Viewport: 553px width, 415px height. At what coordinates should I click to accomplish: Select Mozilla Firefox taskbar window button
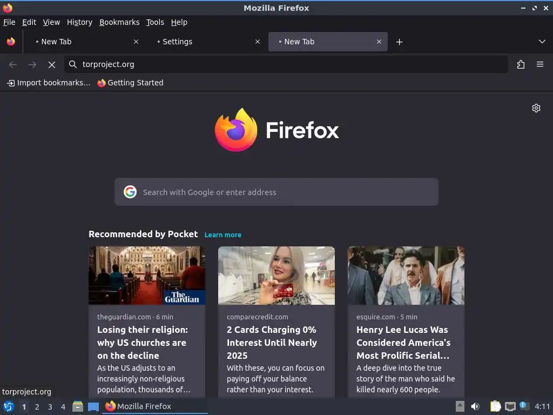pyautogui.click(x=155, y=406)
